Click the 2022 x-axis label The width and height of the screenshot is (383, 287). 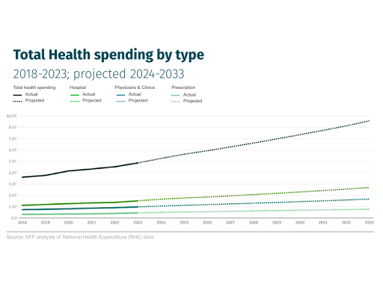[114, 223]
